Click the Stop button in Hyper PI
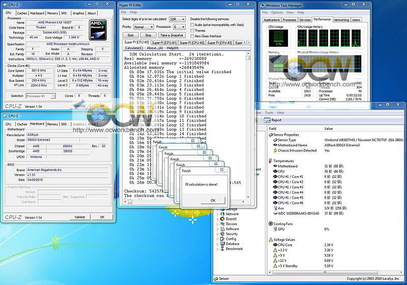This screenshot has width=407, height=285. coord(148,36)
